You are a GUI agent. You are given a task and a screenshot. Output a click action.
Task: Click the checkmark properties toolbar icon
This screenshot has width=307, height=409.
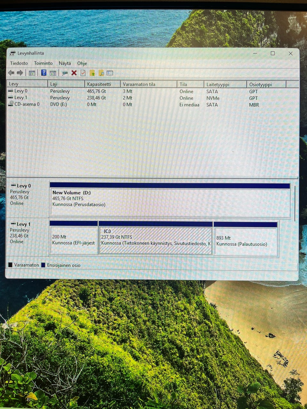[x=83, y=73]
